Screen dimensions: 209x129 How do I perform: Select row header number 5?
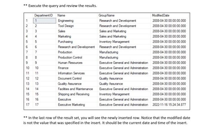coord(28,42)
